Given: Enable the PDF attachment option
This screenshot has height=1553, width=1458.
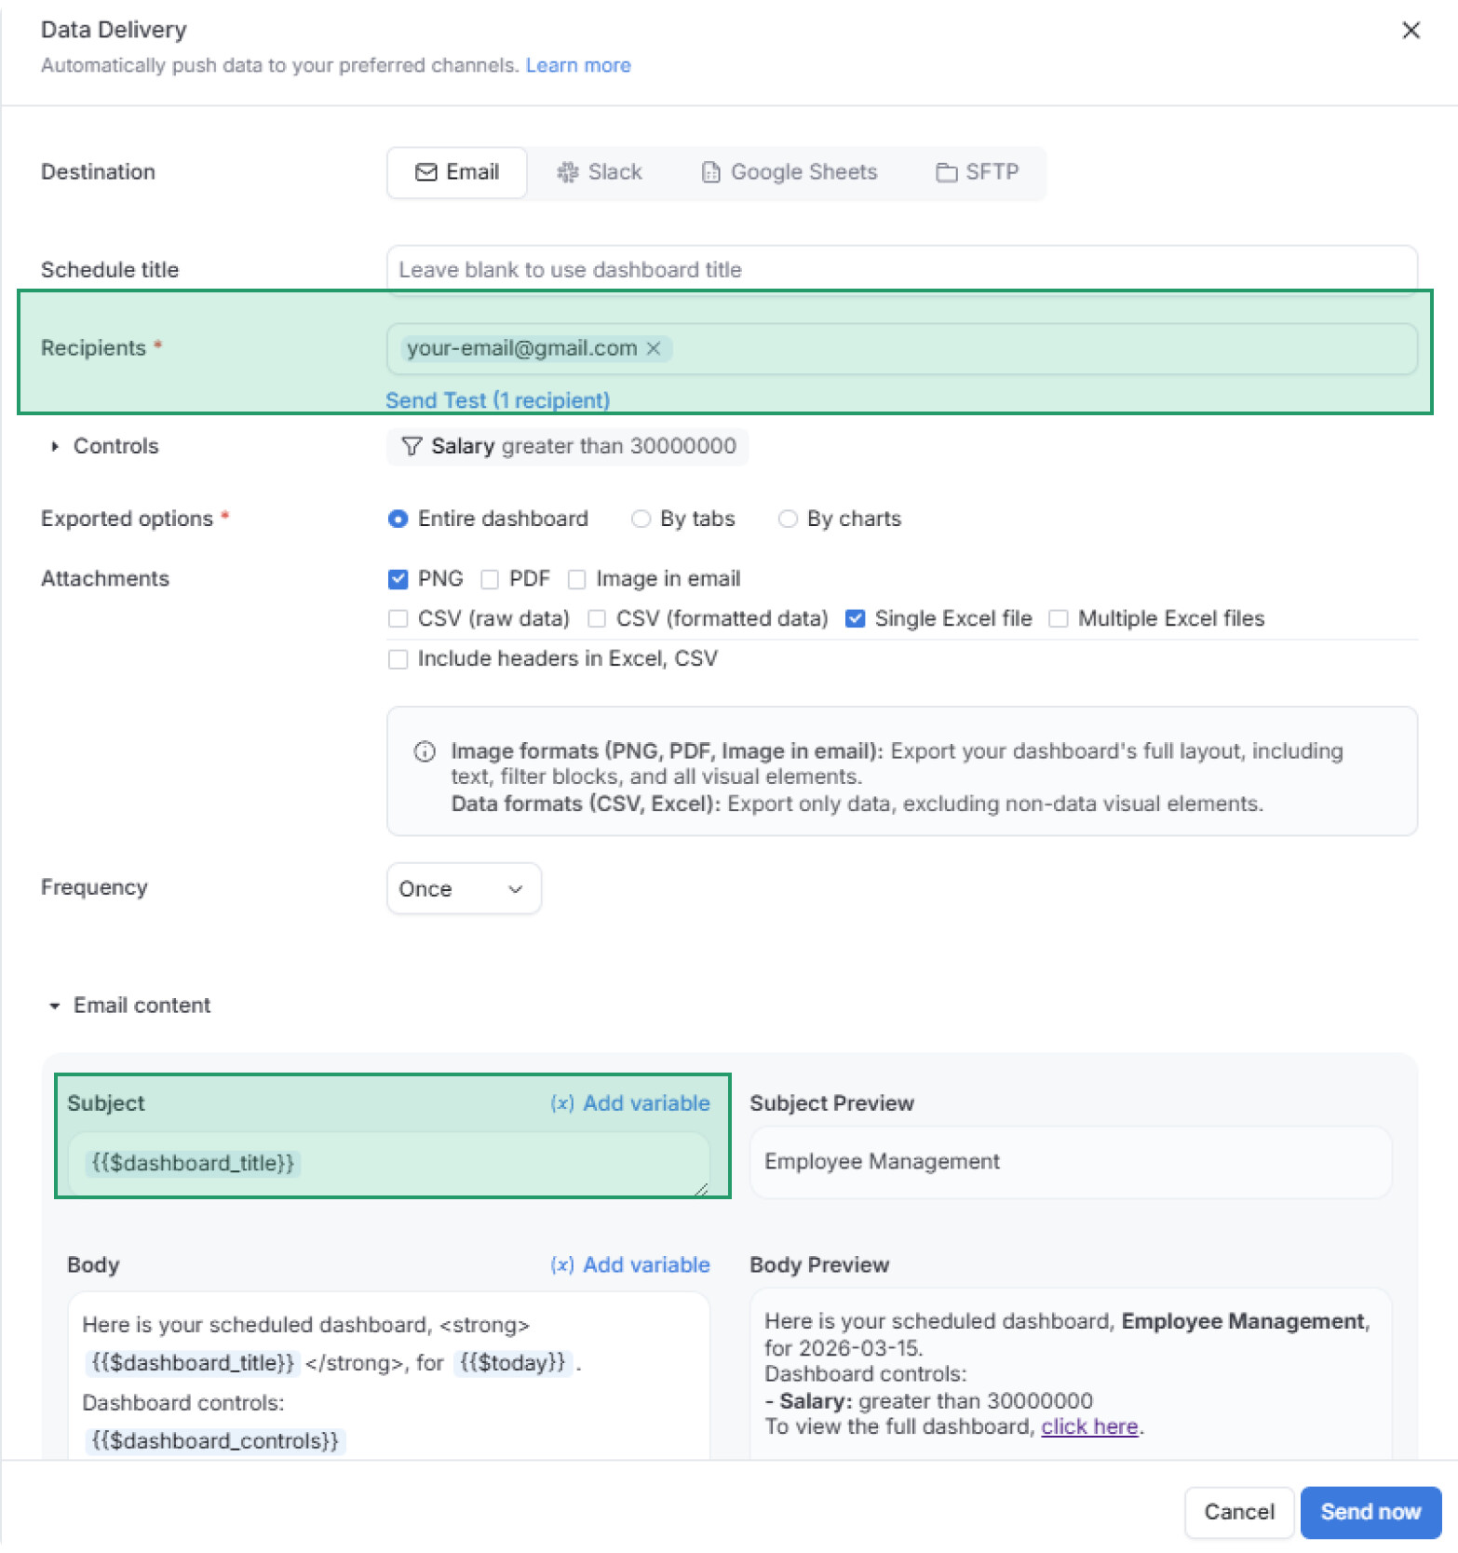Looking at the screenshot, I should tap(490, 579).
